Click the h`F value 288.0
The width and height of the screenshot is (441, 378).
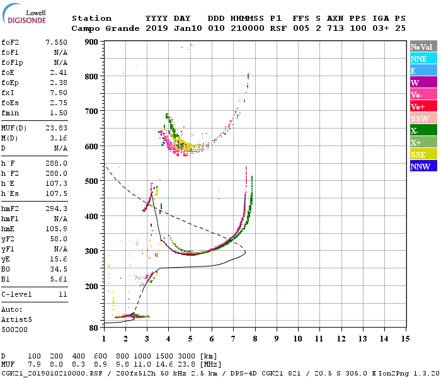56,163
